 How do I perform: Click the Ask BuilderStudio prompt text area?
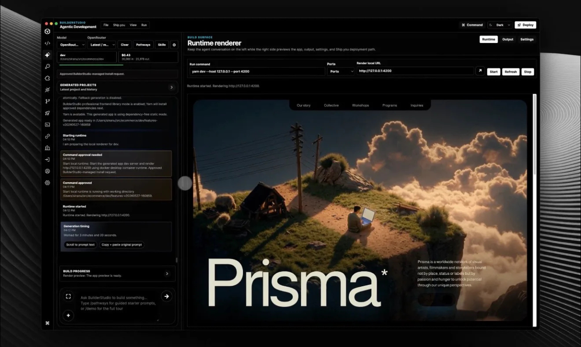pyautogui.click(x=119, y=303)
